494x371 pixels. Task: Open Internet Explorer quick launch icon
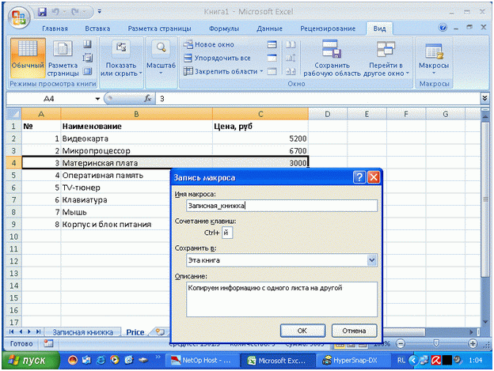101,360
